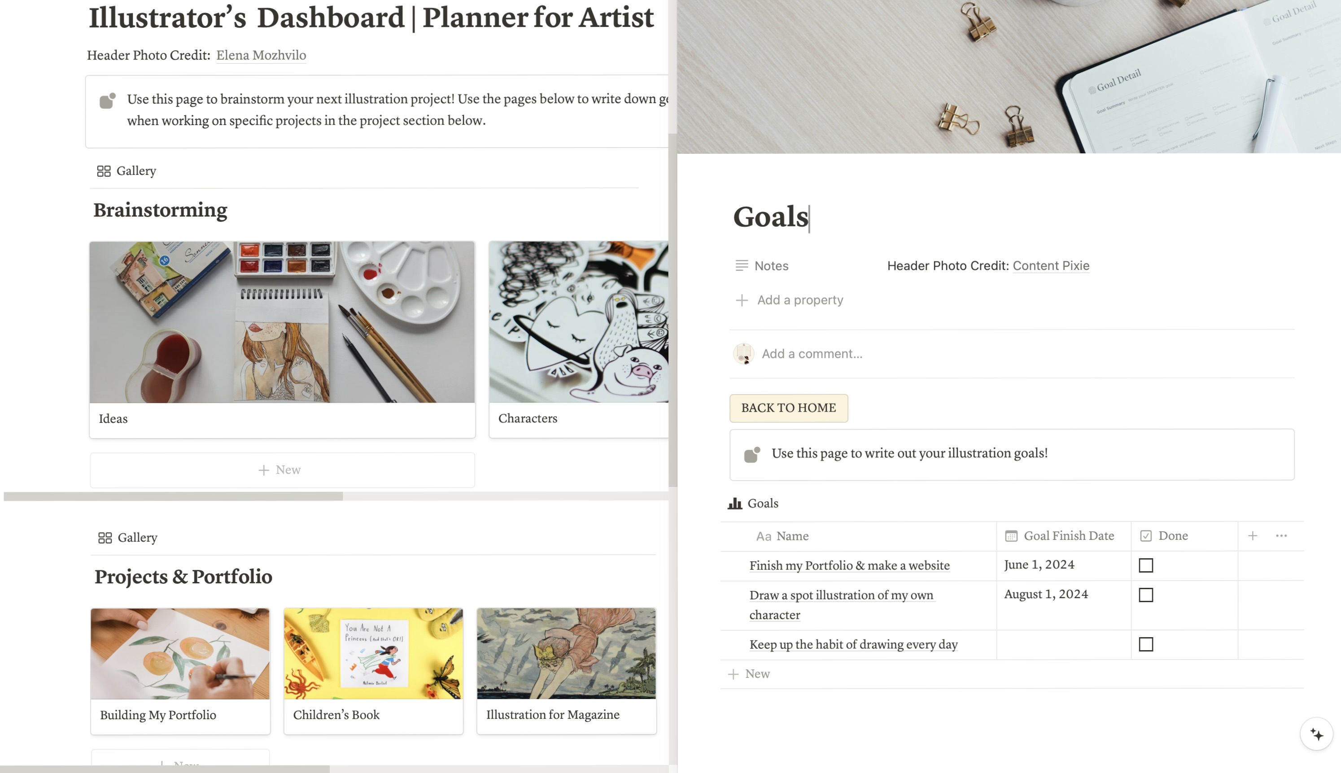Screen dimensions: 1341x773
Task: Click the Gallery view icon above Projects & Portfolio
Action: click(x=105, y=537)
